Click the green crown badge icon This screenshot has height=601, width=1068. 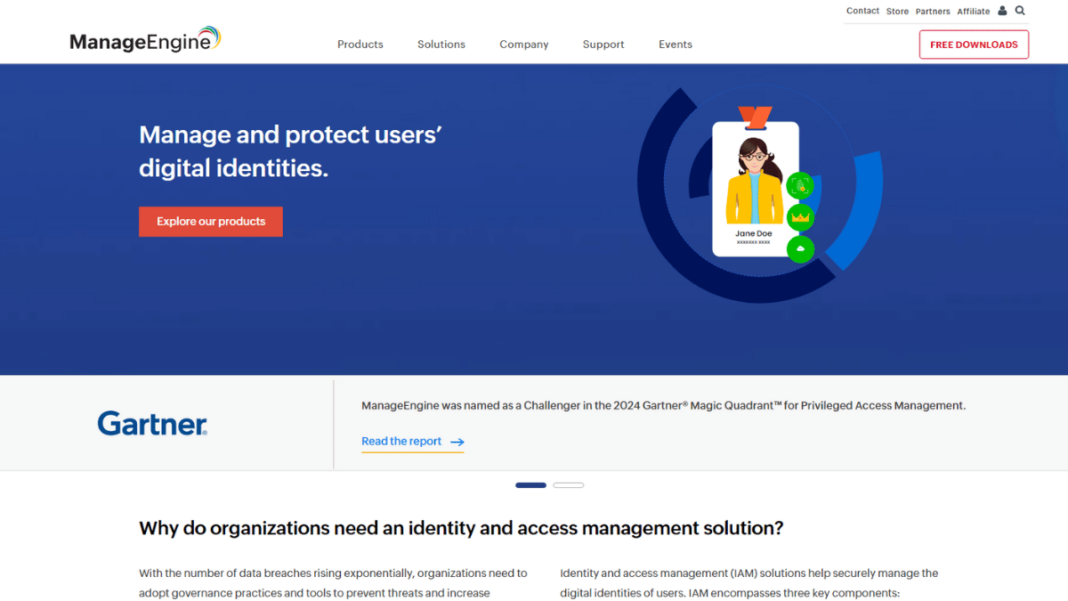(800, 217)
